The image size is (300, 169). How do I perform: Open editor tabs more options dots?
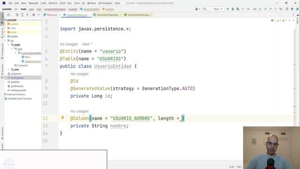(x=293, y=15)
